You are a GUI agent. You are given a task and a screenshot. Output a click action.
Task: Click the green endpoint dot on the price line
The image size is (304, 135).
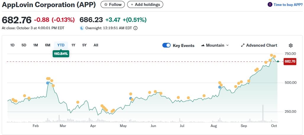278,61
